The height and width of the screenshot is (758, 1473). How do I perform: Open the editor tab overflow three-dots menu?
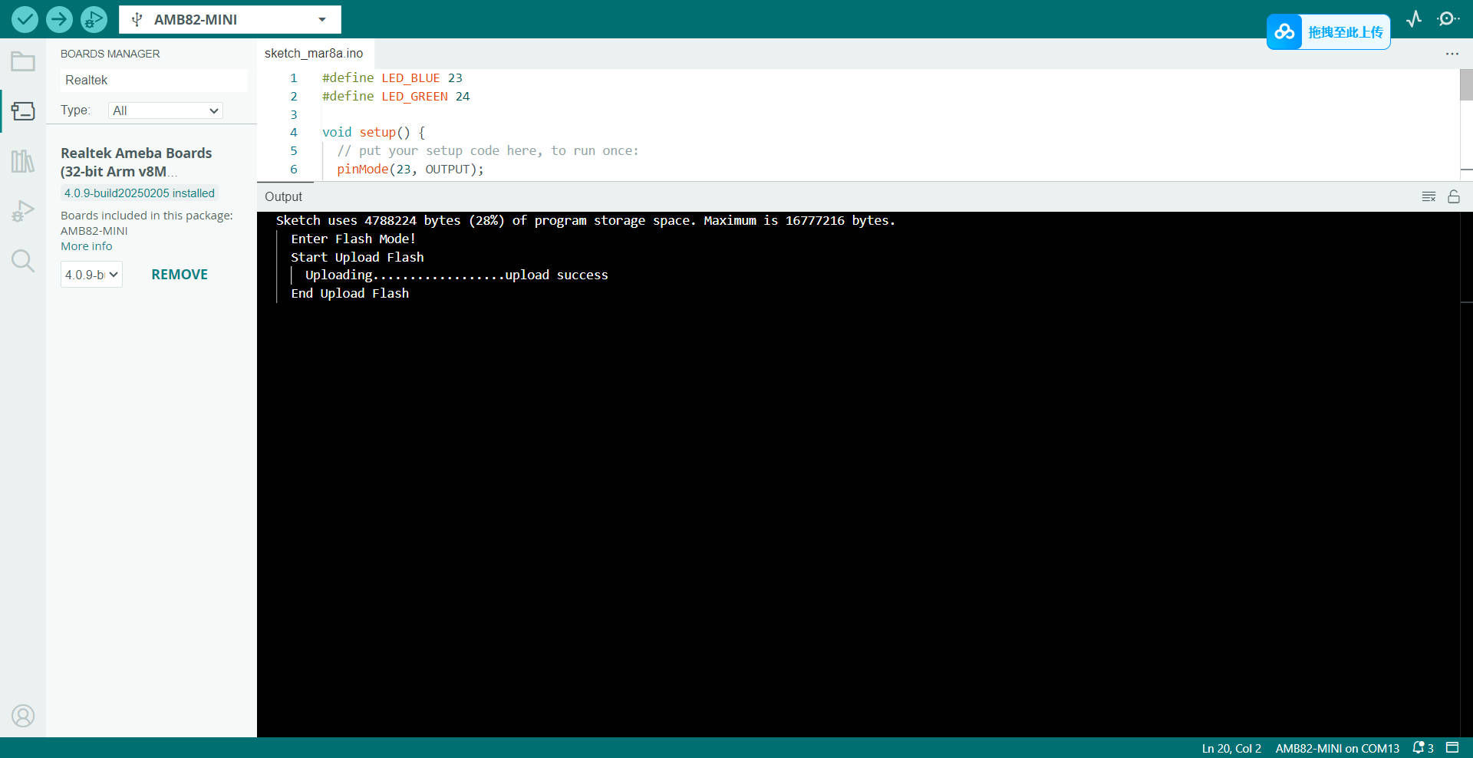(1452, 54)
